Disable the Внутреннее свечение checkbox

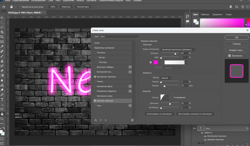95,77
